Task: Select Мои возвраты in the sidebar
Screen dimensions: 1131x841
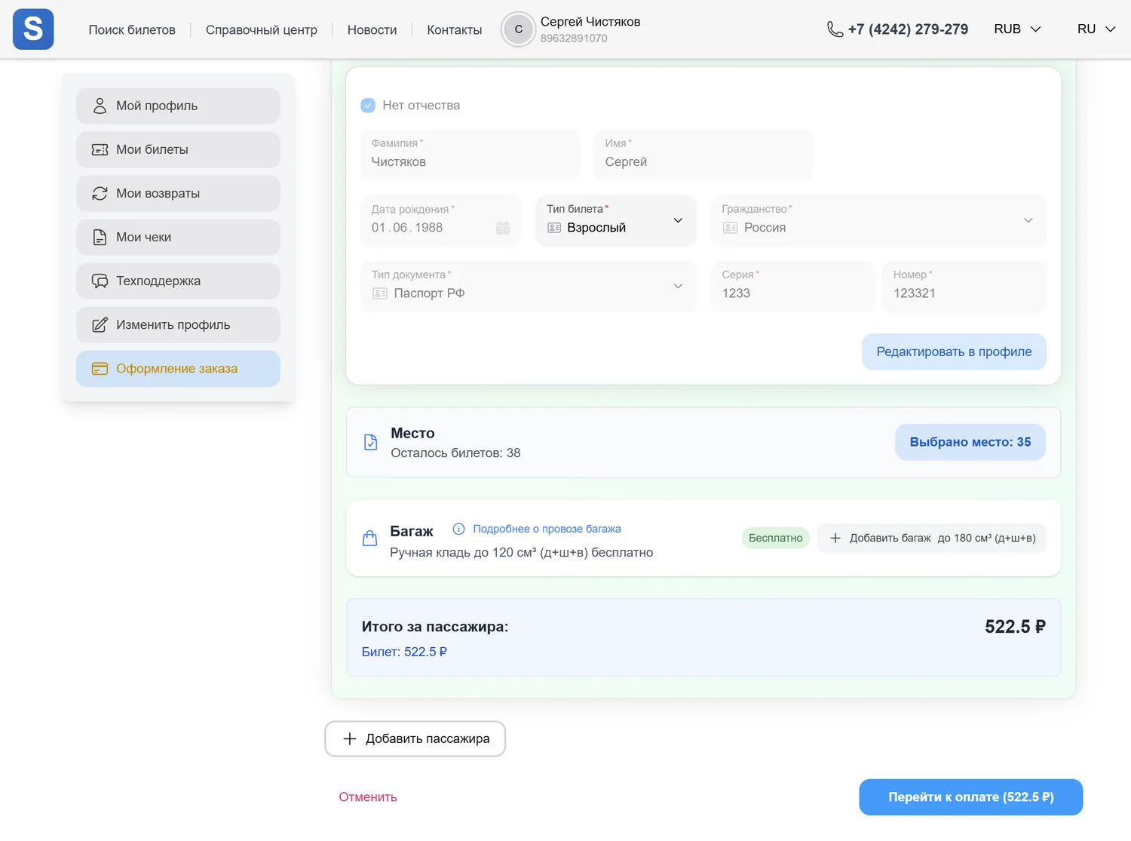Action: pyautogui.click(x=178, y=193)
